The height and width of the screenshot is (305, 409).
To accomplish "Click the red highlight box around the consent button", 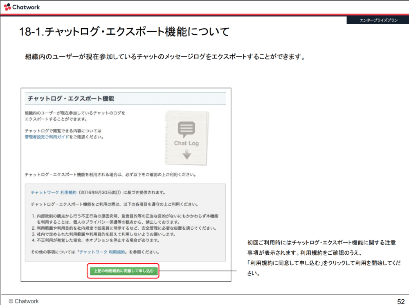I will [x=124, y=271].
